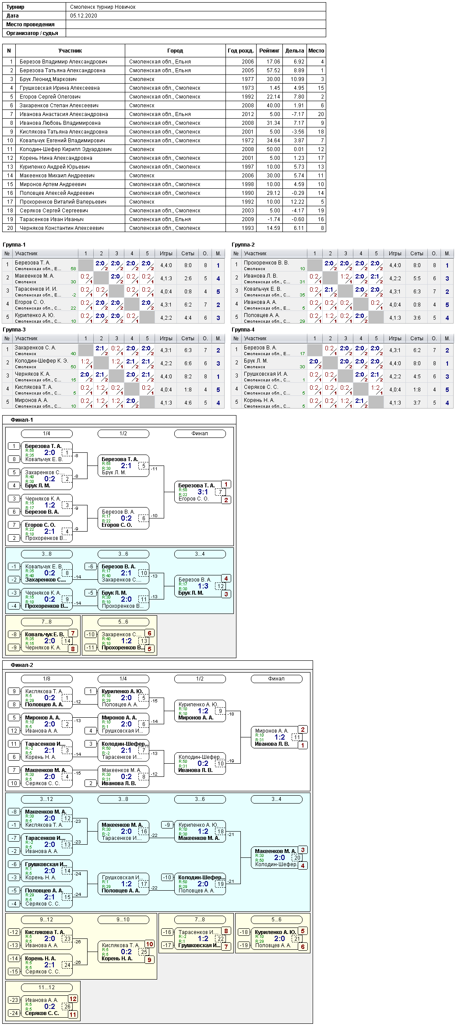Image resolution: width=458 pixels, height=1026 pixels.
Task: Click the 3...12 consolation round label
Action: coord(46,799)
